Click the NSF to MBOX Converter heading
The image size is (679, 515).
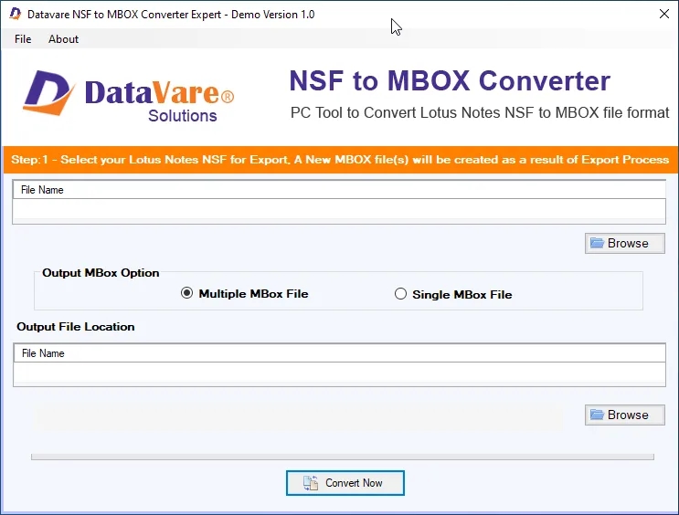pyautogui.click(x=450, y=80)
